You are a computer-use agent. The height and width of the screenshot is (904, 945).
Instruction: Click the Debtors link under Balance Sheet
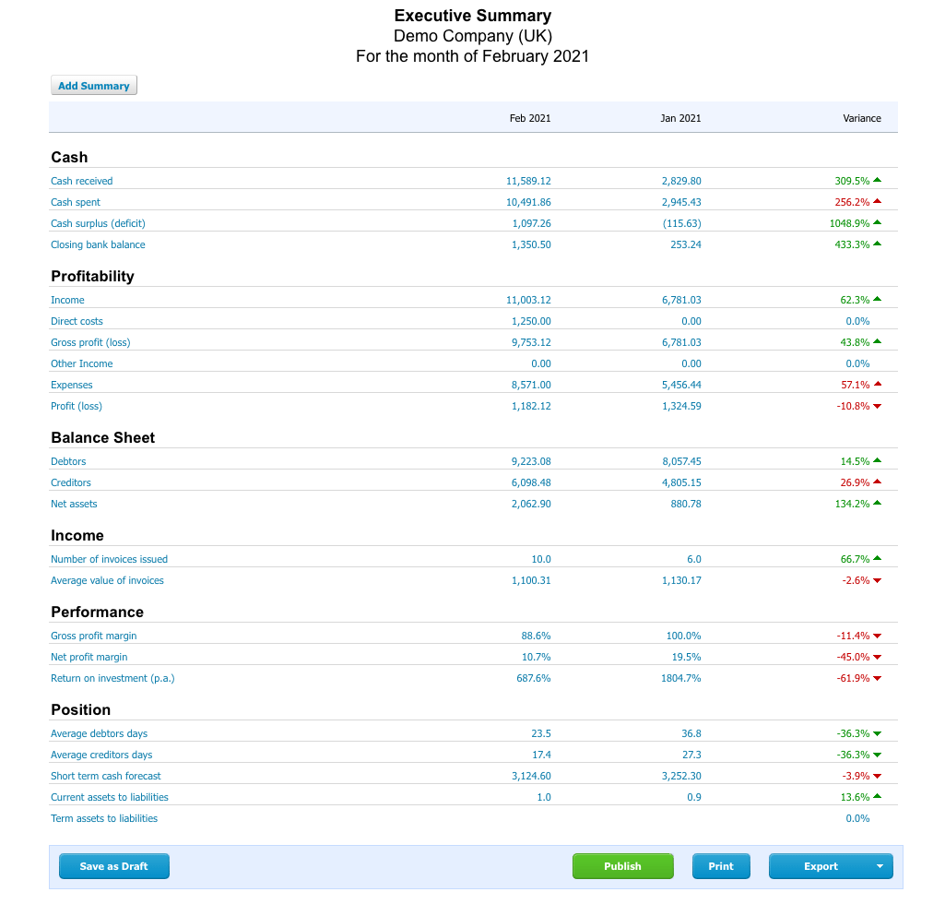click(x=68, y=461)
